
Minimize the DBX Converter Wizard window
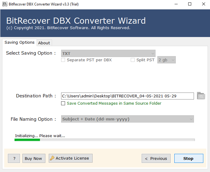point(176,4)
